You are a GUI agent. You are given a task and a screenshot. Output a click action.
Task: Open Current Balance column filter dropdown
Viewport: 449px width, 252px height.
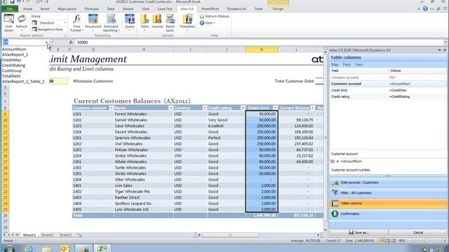point(313,108)
